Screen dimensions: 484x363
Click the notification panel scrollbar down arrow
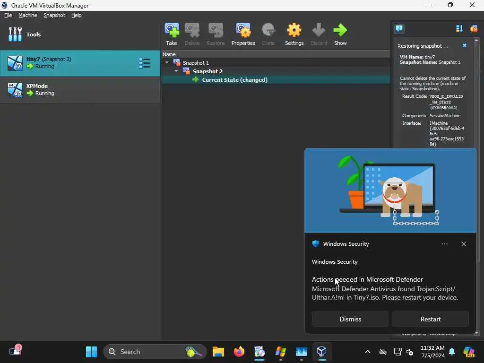[476, 333]
